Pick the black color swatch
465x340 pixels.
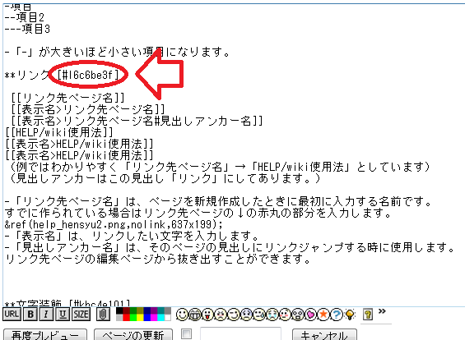click(x=119, y=310)
